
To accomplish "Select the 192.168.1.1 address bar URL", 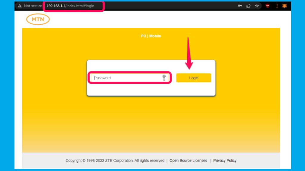I will [x=70, y=6].
